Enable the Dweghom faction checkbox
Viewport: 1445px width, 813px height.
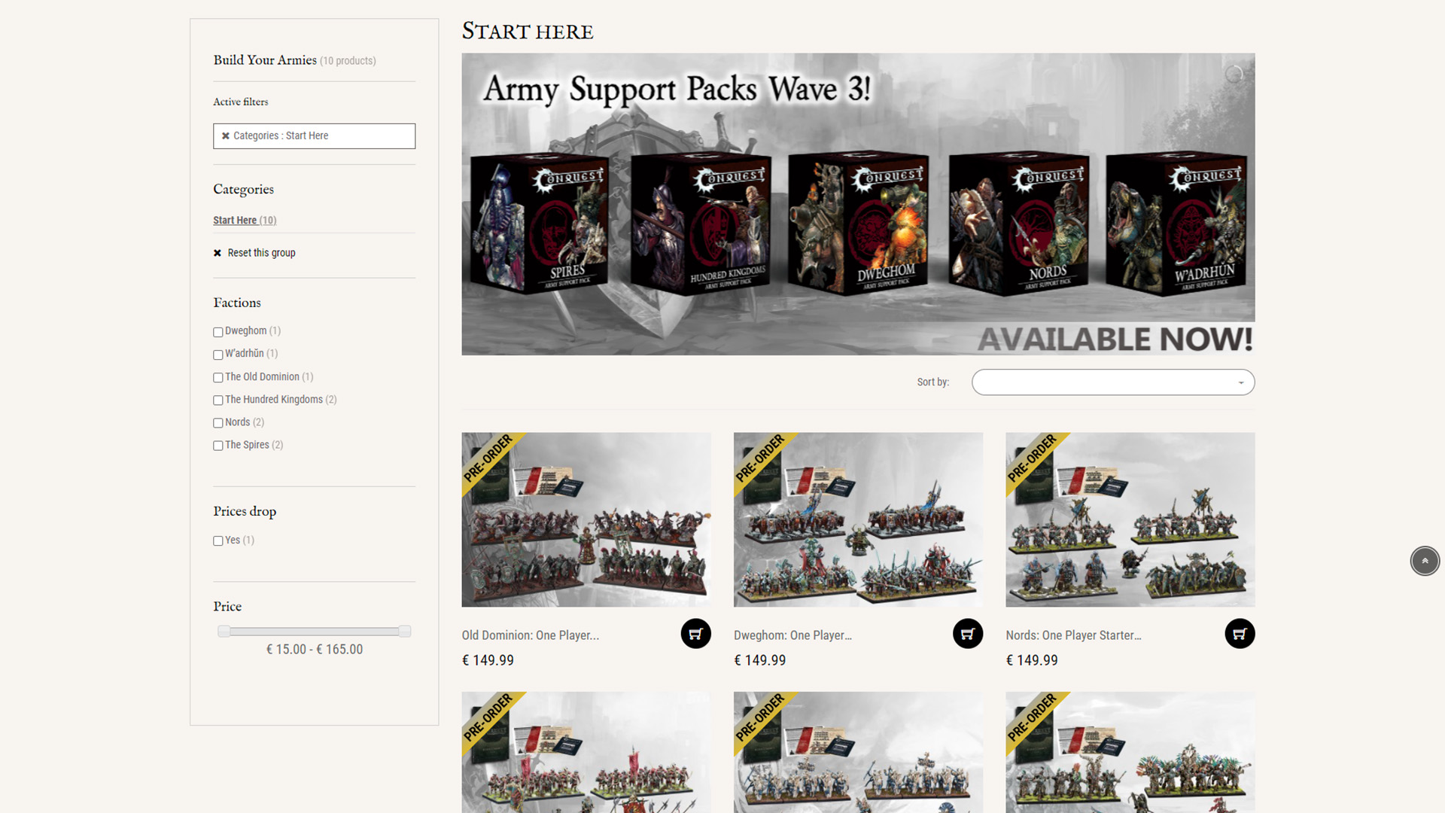[x=218, y=332]
